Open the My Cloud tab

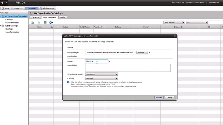(x=18, y=8)
